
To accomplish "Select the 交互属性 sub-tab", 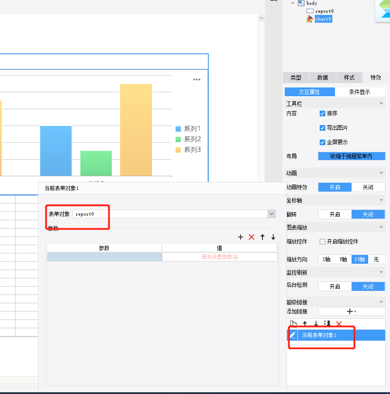I will coord(310,92).
